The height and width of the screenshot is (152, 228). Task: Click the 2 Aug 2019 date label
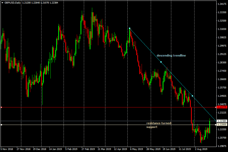point(201,149)
